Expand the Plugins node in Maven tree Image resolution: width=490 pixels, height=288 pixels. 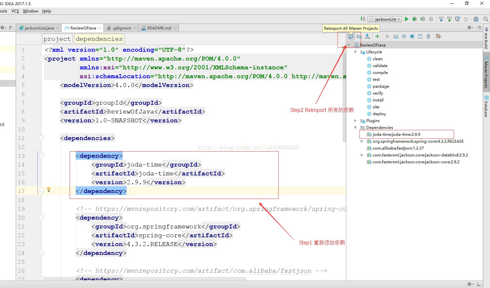click(355, 121)
